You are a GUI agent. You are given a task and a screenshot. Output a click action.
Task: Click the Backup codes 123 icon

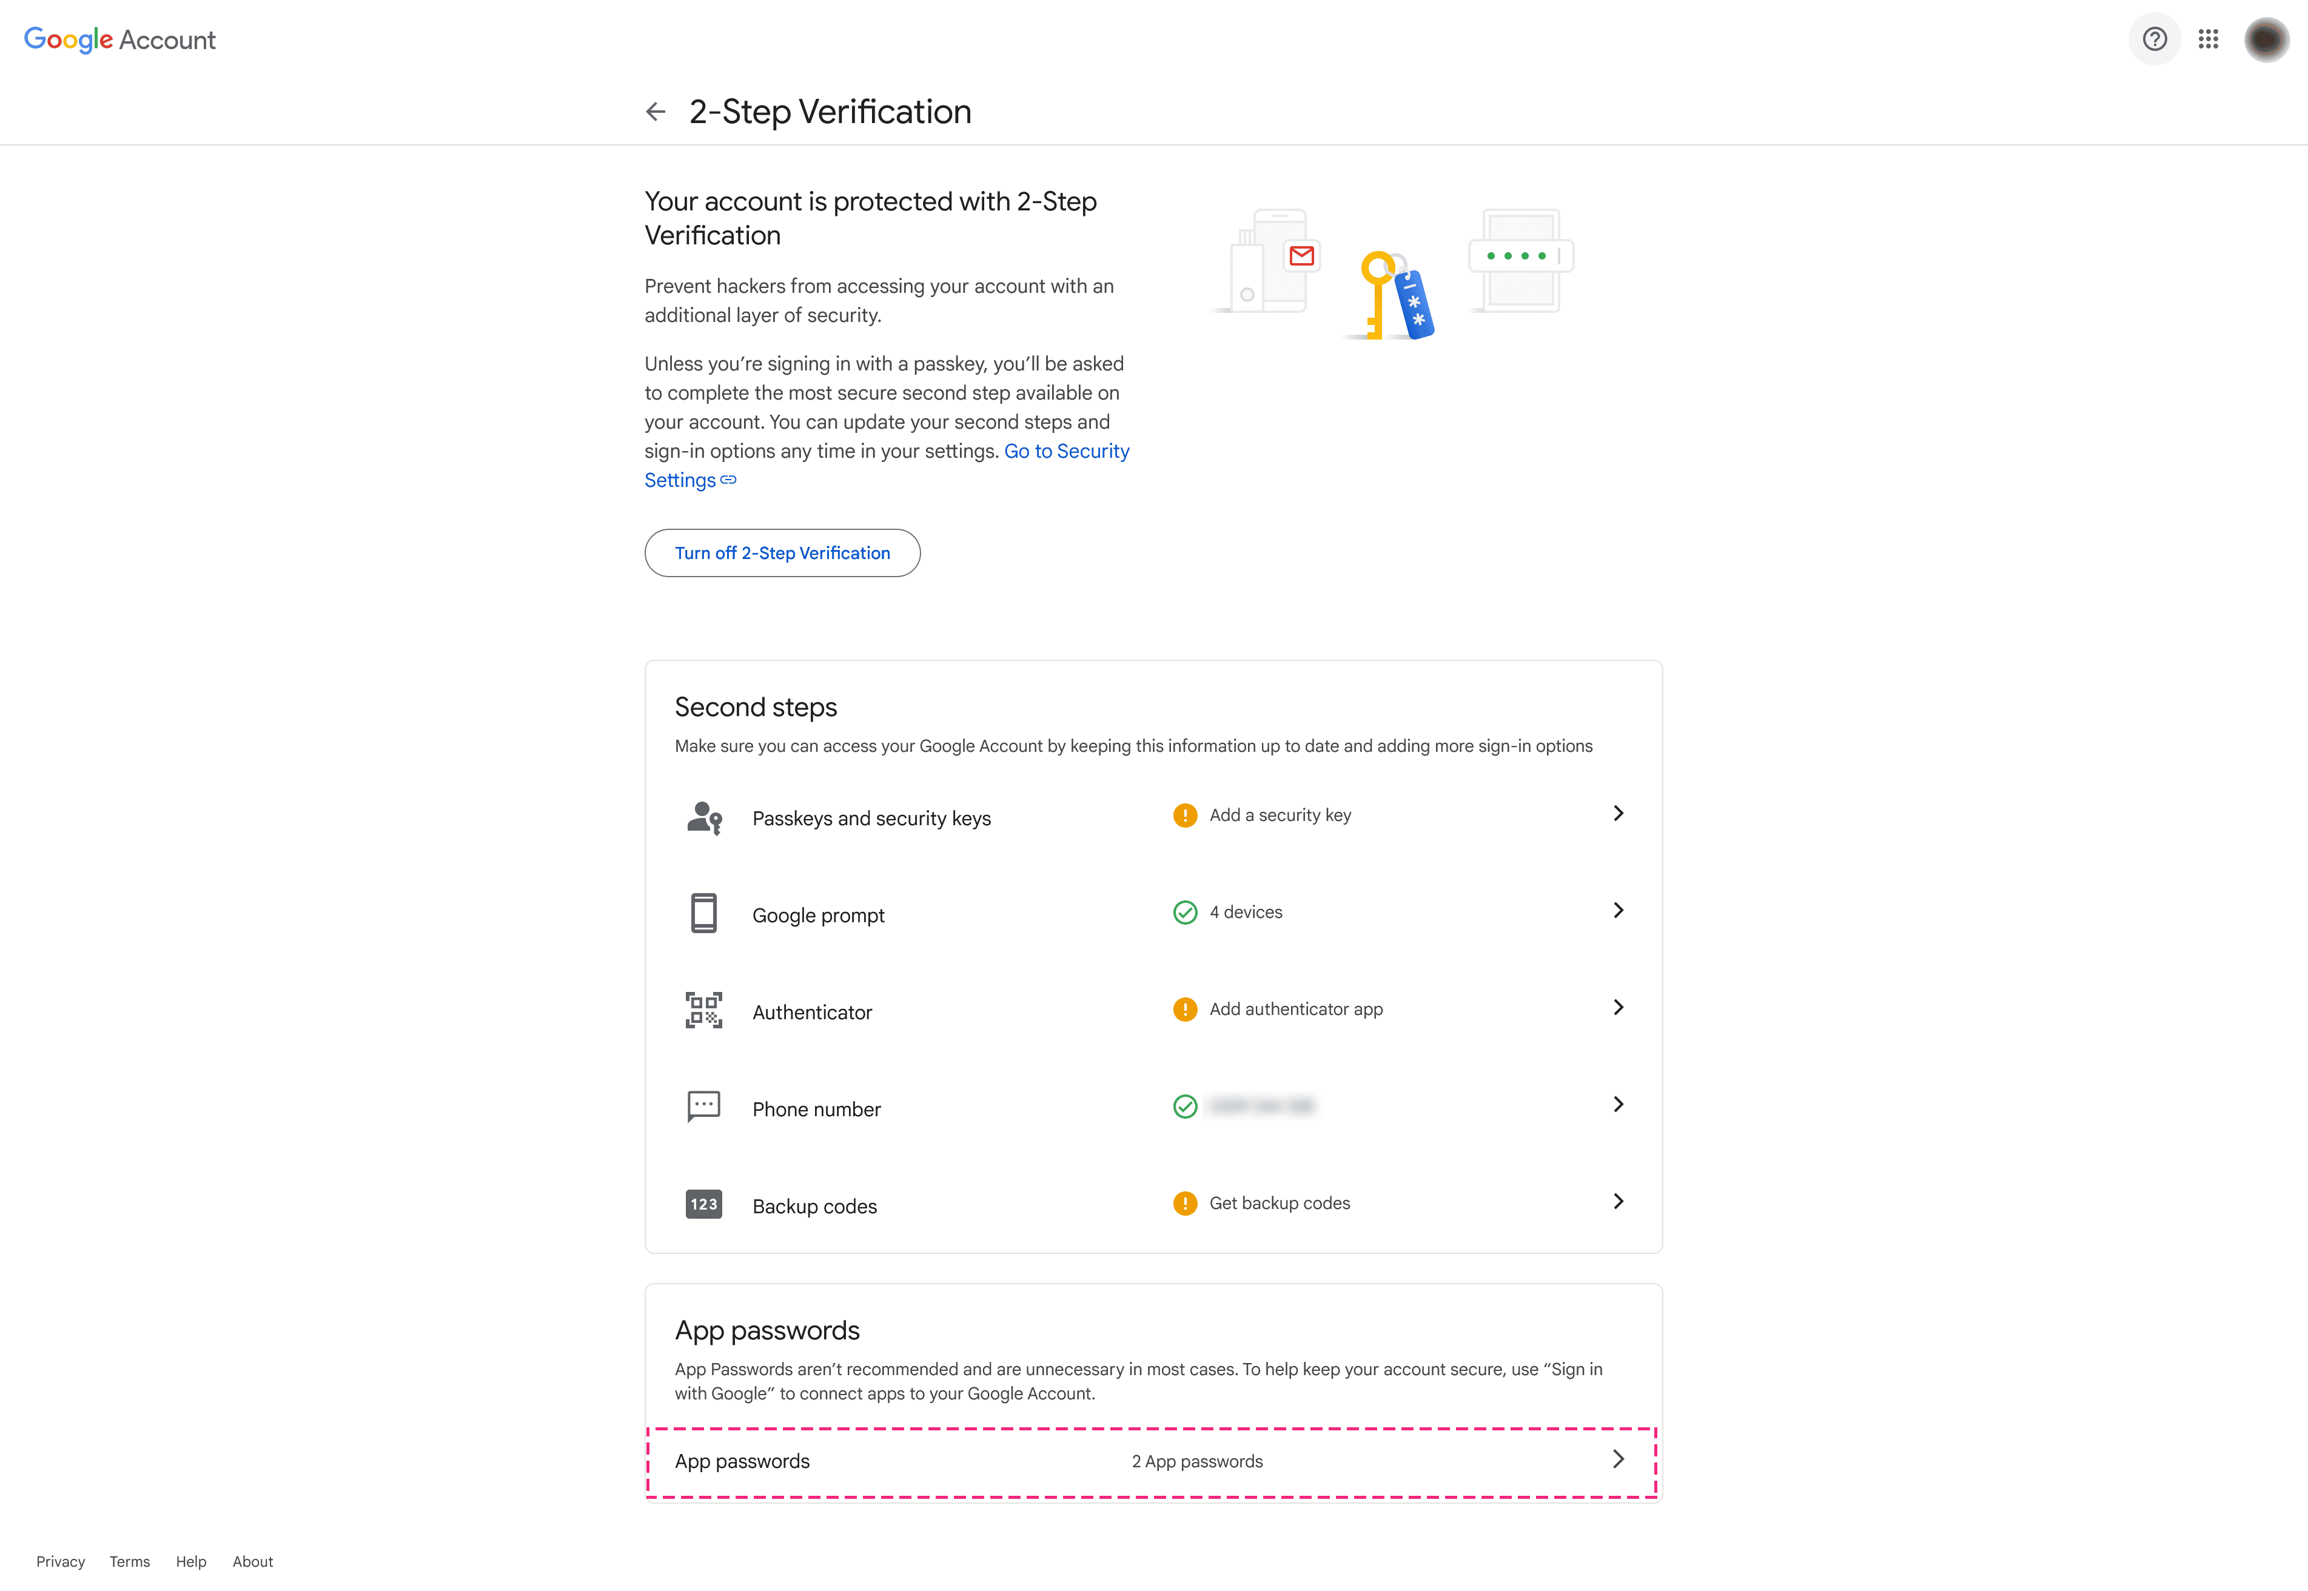pyautogui.click(x=704, y=1204)
